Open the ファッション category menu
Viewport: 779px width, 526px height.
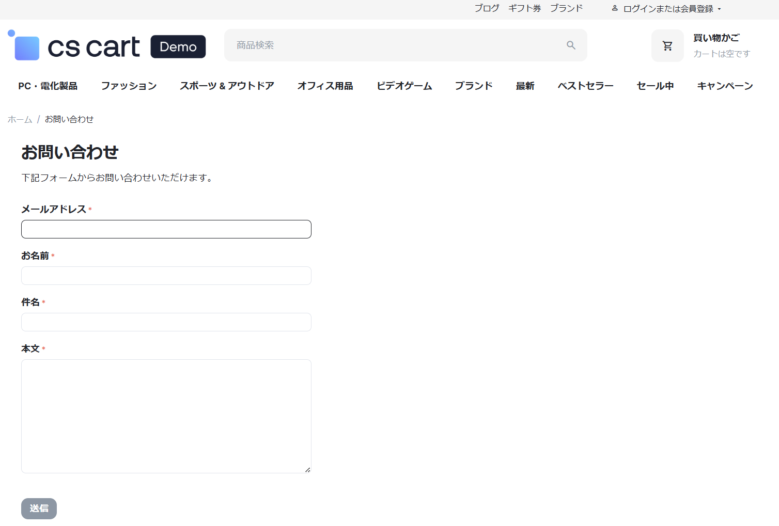click(129, 86)
